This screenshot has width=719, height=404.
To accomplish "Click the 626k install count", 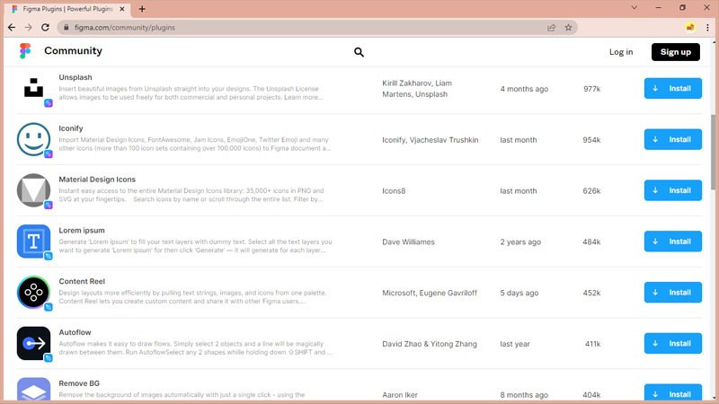I will coord(591,191).
